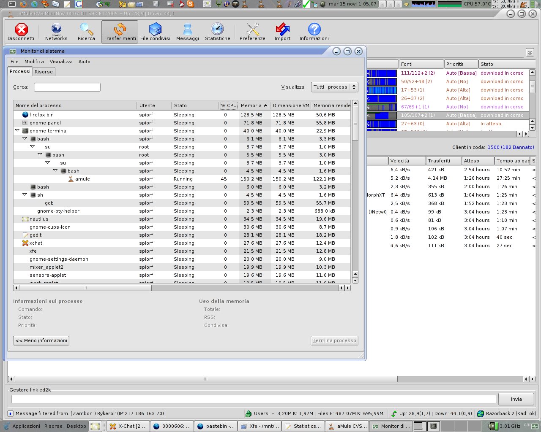Click the Disconnetti toolbar icon

coord(21,32)
